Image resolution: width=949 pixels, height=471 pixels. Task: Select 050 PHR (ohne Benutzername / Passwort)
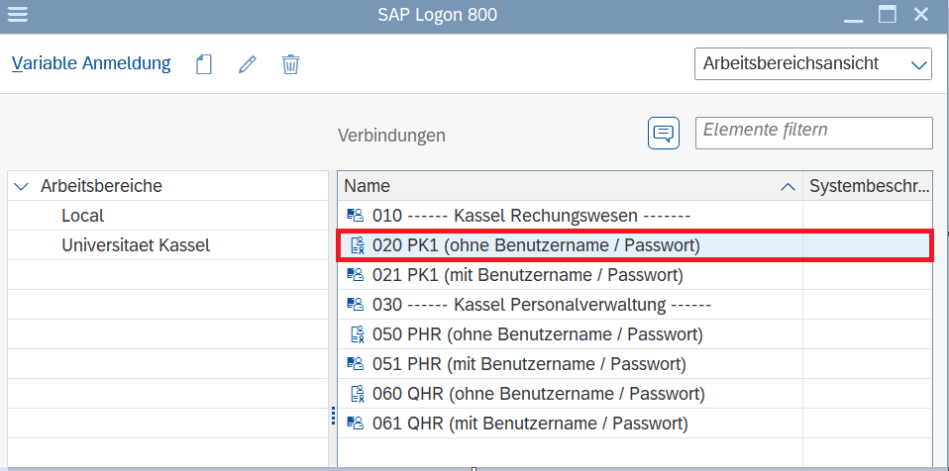point(635,334)
